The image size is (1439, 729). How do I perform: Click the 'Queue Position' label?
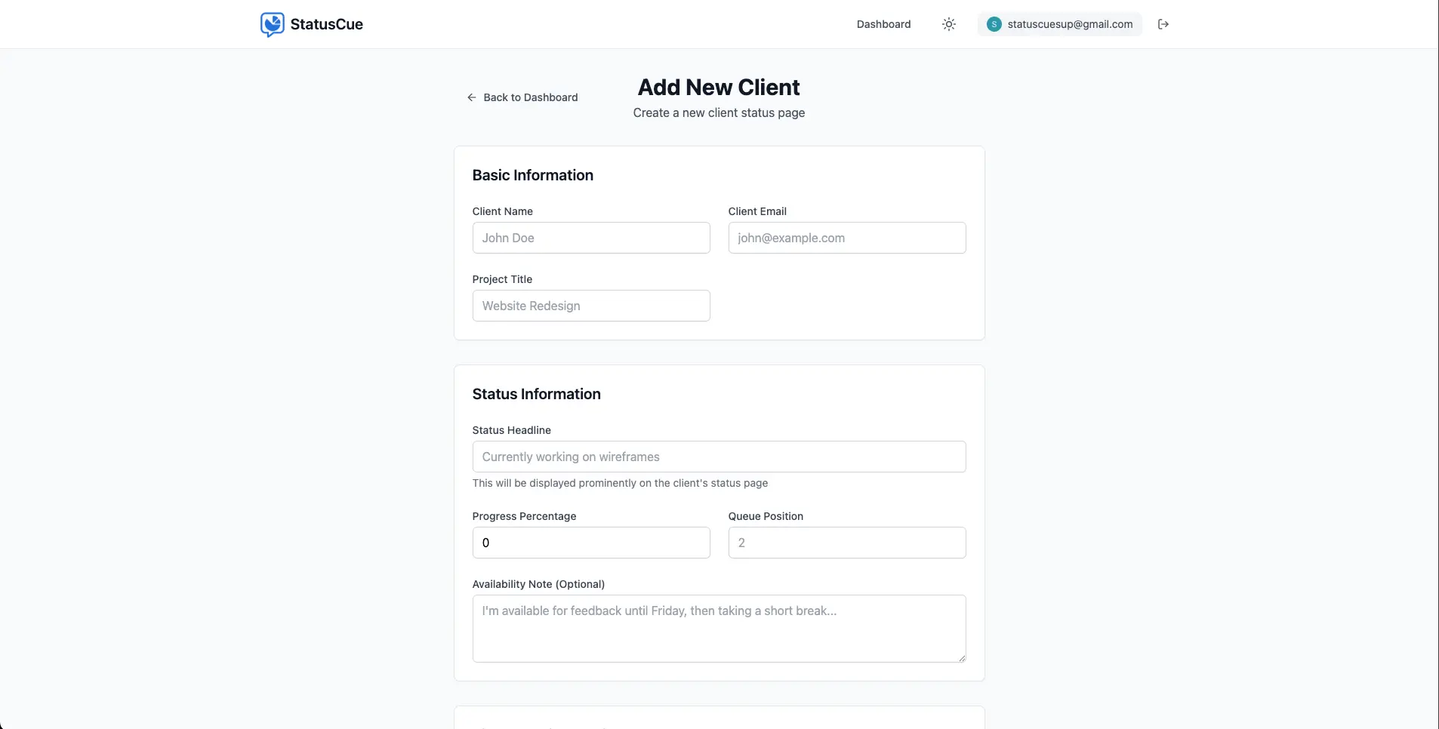click(x=766, y=516)
